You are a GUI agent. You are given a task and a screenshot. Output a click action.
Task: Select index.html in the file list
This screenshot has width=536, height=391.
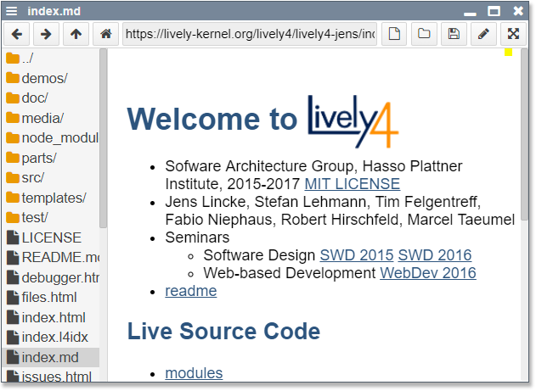point(54,316)
